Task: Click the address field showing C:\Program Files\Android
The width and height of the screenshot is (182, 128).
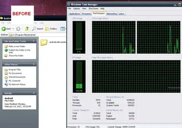Action: coord(38,35)
